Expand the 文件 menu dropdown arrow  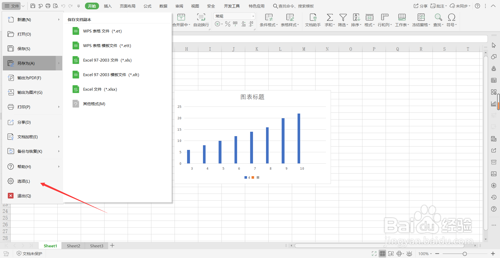23,6
